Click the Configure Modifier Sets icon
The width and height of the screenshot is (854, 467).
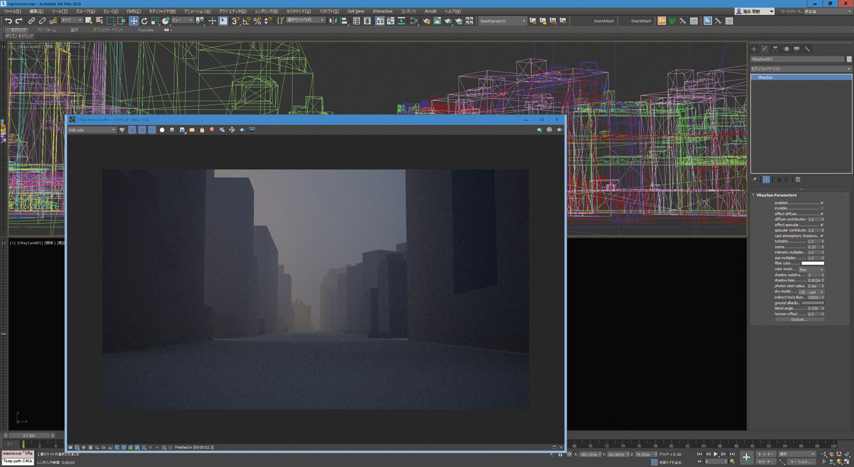[x=798, y=179]
